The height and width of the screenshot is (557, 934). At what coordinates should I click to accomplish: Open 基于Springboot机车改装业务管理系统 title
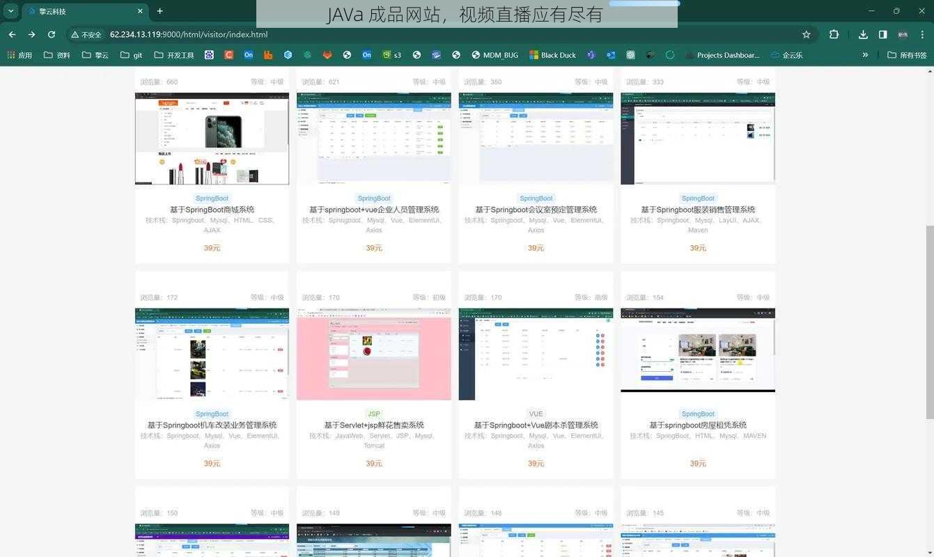click(x=212, y=425)
